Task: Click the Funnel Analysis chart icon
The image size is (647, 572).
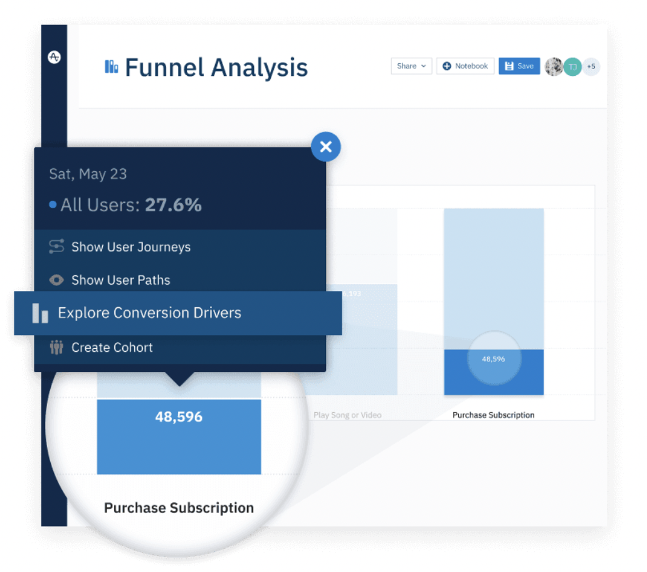Action: (112, 66)
